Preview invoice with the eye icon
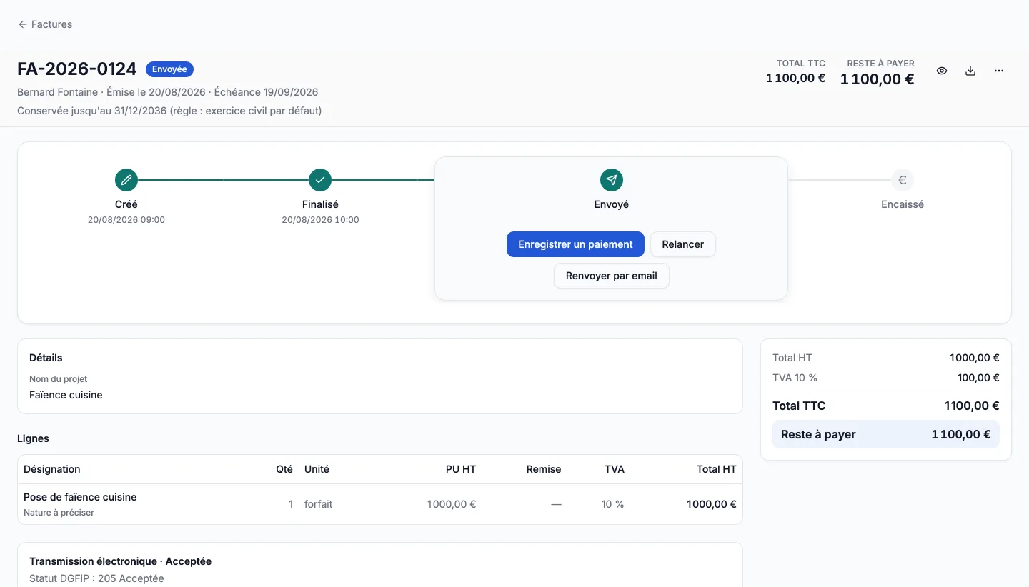The width and height of the screenshot is (1029, 587). [x=942, y=71]
